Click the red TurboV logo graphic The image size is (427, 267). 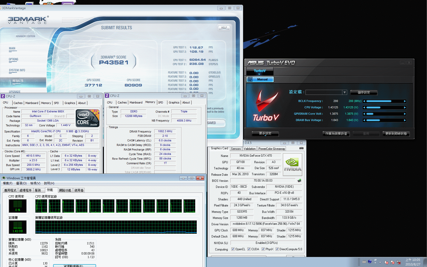click(266, 105)
